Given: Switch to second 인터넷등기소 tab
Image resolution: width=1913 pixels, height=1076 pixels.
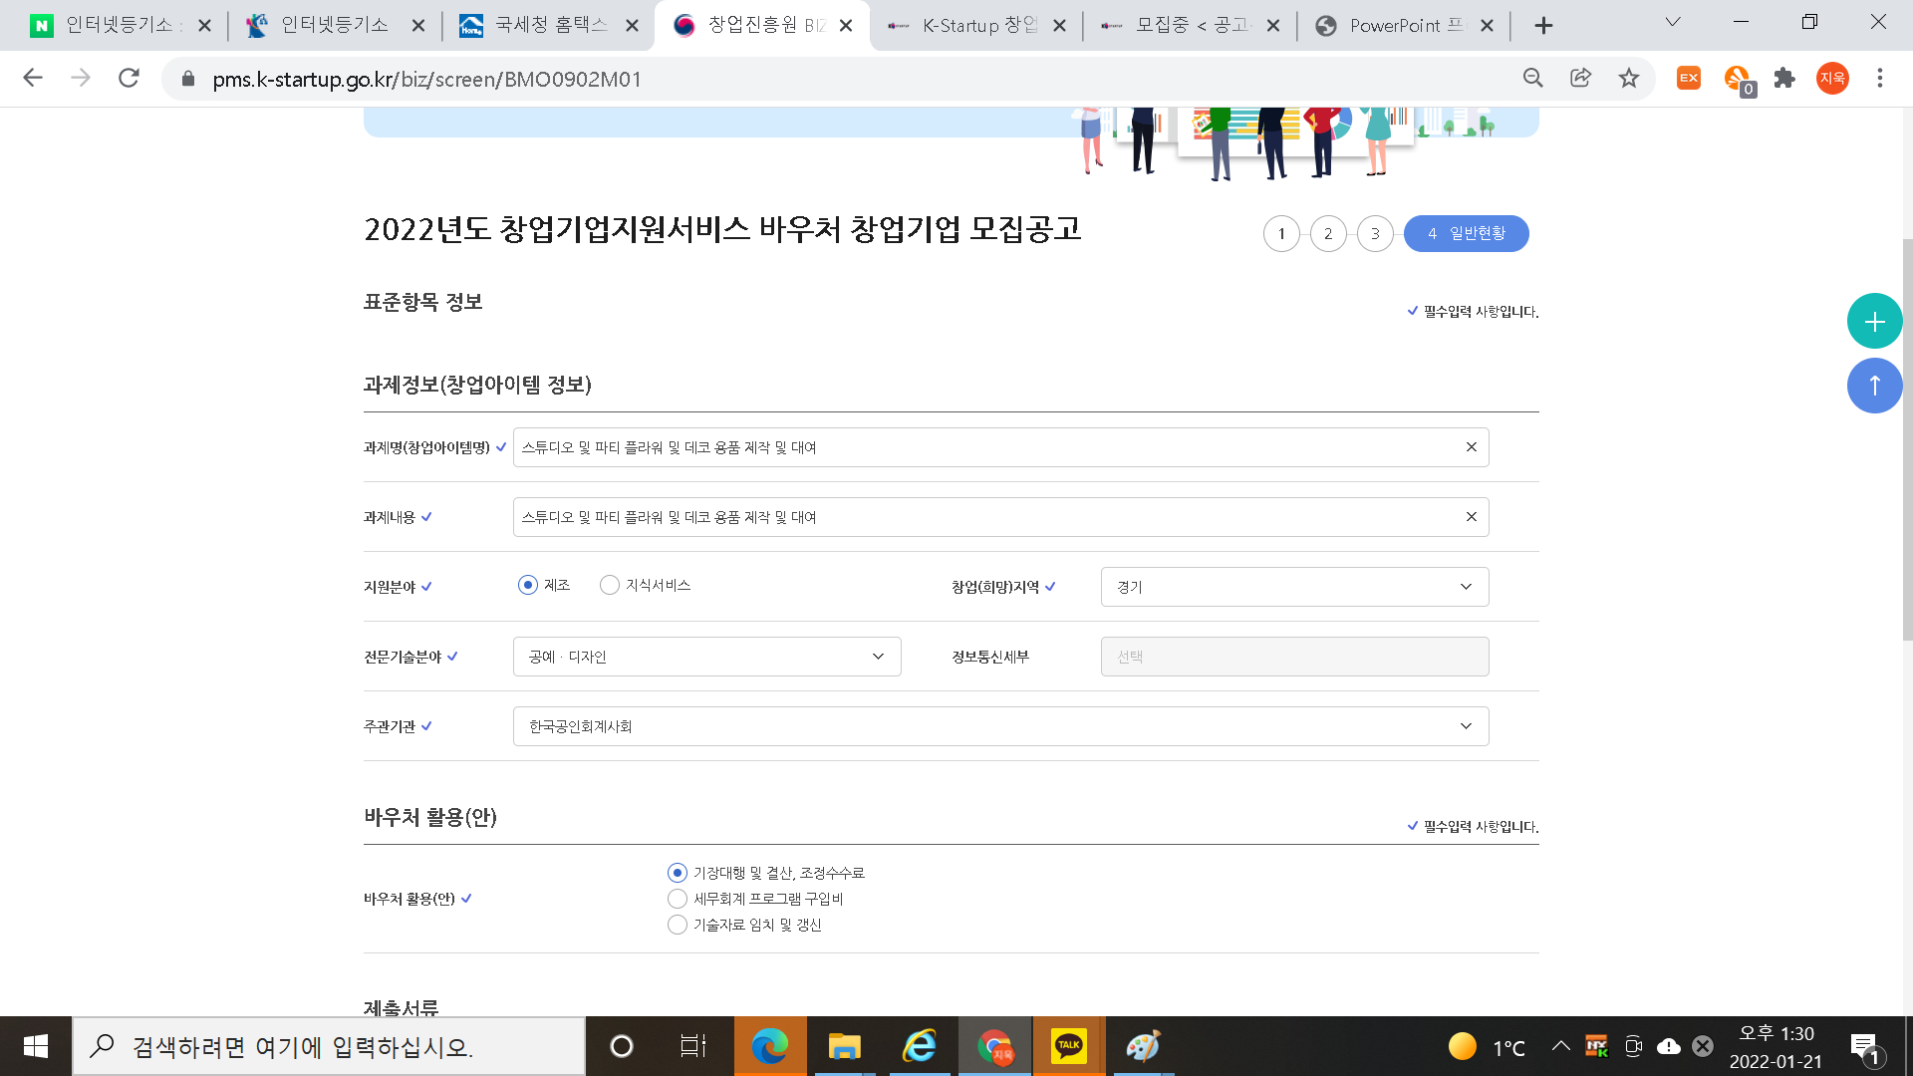Looking at the screenshot, I should pos(335,26).
